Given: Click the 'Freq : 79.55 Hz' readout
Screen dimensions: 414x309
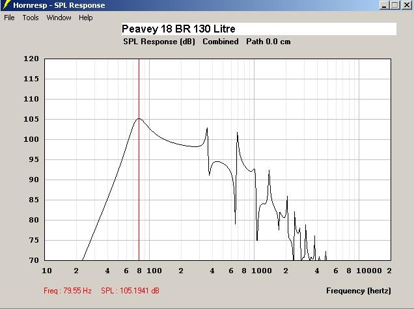Looking at the screenshot, I should click(68, 291).
